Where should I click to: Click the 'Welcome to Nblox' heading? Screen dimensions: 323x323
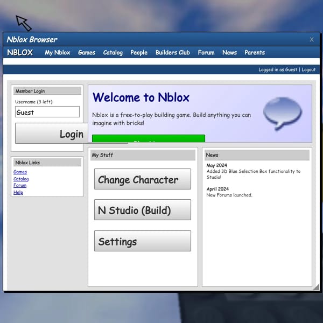pos(141,97)
